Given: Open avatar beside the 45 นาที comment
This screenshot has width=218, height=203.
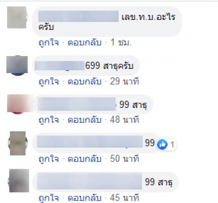Looking at the screenshot, I should [x=19, y=181].
